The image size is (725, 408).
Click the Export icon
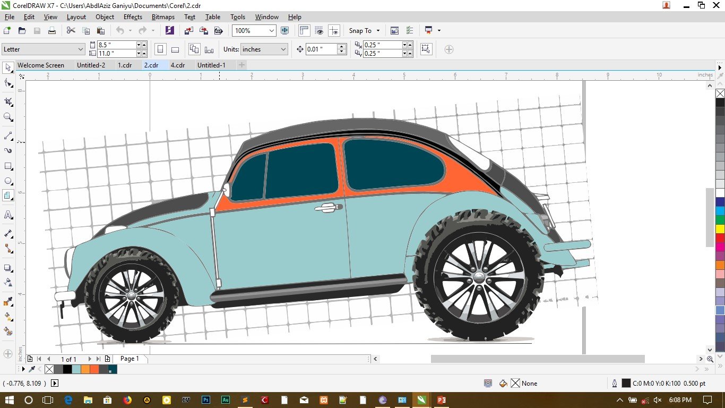coord(203,31)
